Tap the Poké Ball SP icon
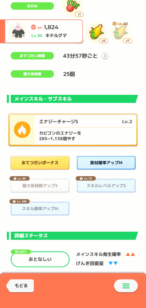 (x=33, y=27)
